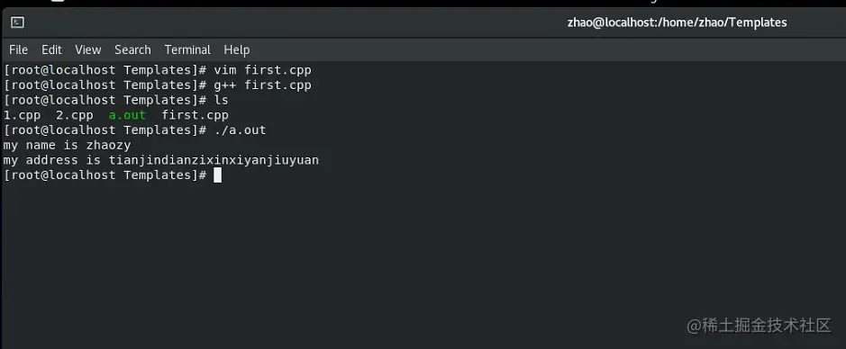Click the ./a.out command text

[x=240, y=130]
